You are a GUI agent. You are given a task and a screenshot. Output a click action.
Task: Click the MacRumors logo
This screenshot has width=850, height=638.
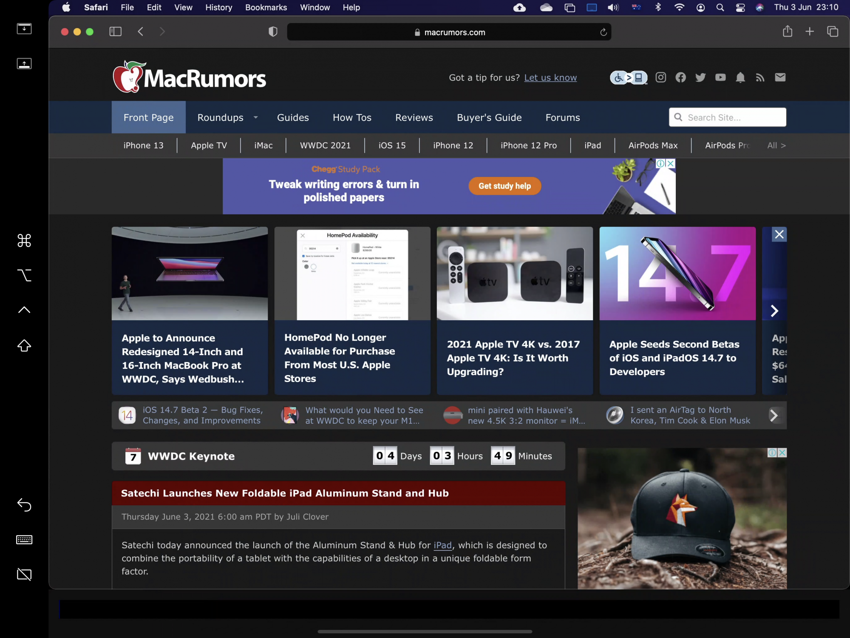[189, 77]
